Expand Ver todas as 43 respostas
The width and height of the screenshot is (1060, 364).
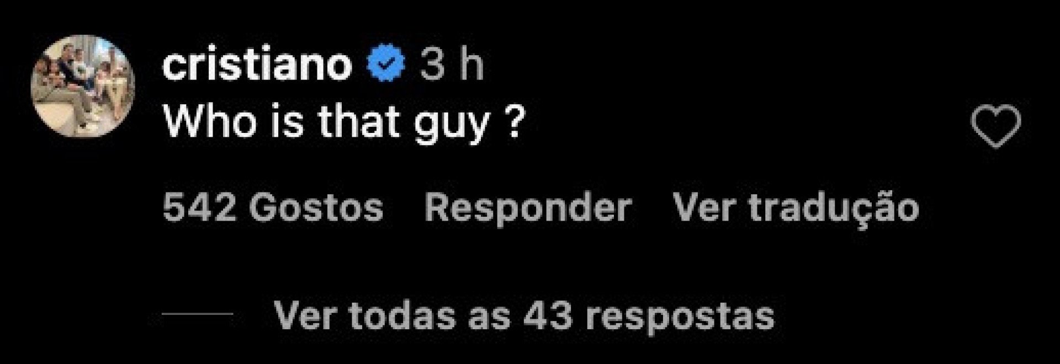point(524,317)
